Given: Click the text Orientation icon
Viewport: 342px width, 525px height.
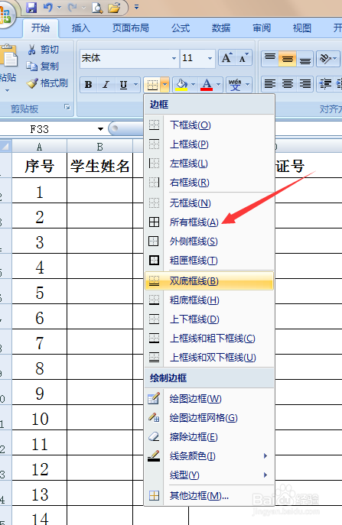Looking at the screenshot, I should click(325, 59).
